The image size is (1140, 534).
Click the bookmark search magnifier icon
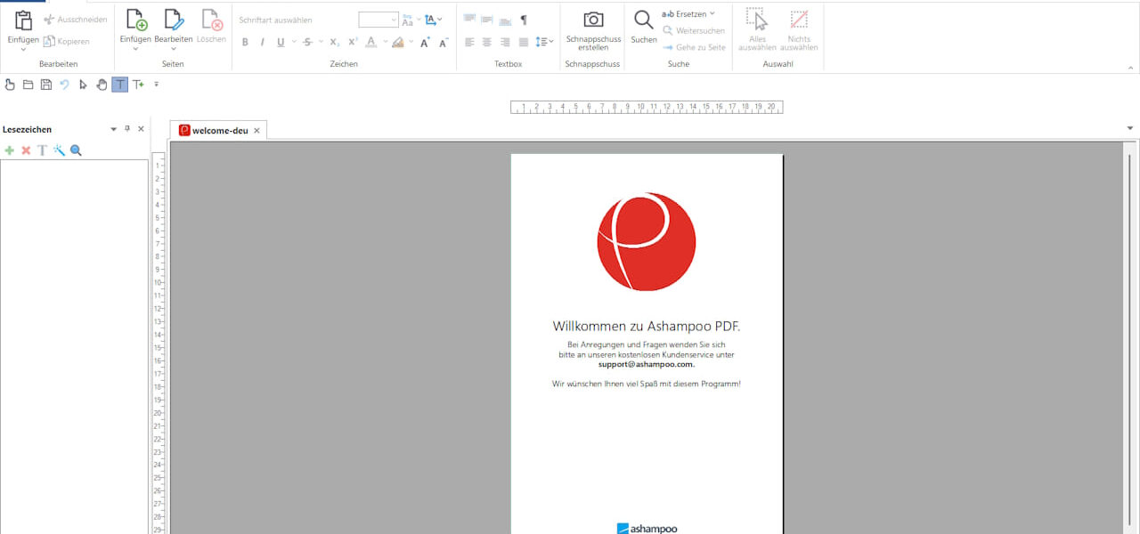[76, 150]
